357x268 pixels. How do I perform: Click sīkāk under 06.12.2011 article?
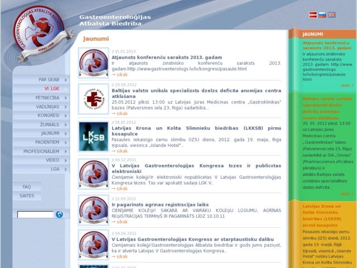(120, 189)
